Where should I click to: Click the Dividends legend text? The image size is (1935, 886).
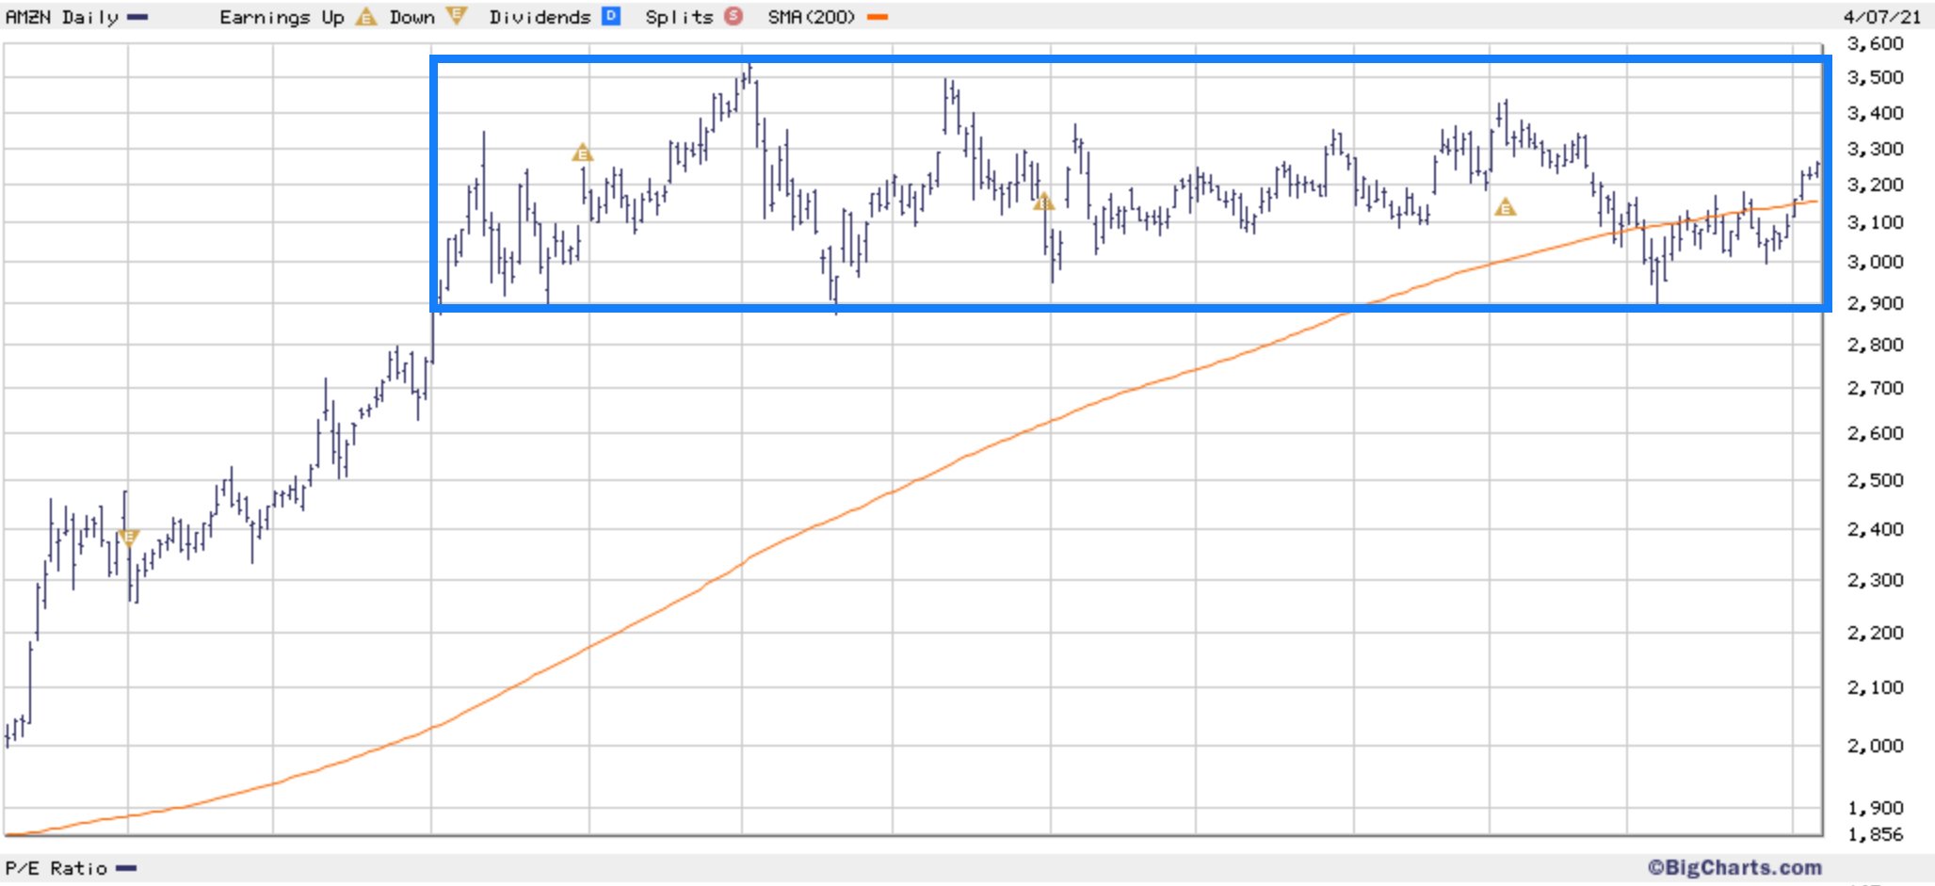[x=540, y=17]
